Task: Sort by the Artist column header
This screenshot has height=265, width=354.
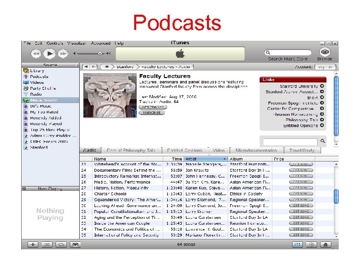Action: [206, 159]
